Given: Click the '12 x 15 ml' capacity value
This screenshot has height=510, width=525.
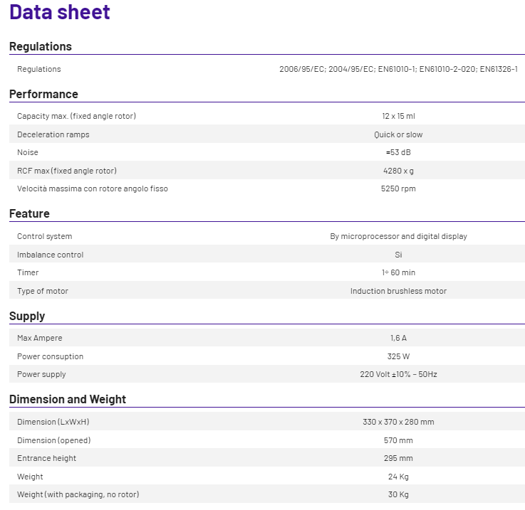Looking at the screenshot, I should (x=398, y=116).
